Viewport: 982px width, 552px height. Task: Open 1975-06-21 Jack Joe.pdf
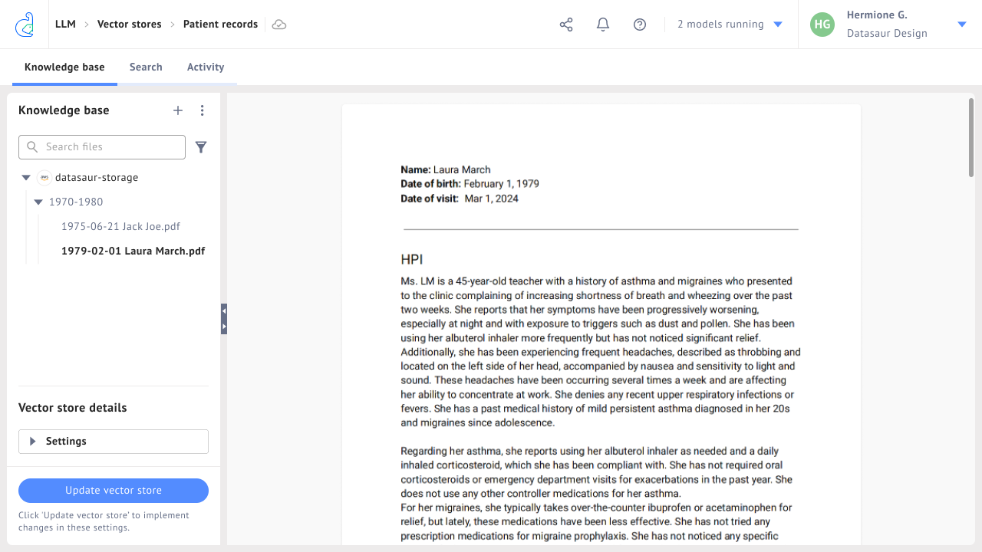click(x=121, y=227)
